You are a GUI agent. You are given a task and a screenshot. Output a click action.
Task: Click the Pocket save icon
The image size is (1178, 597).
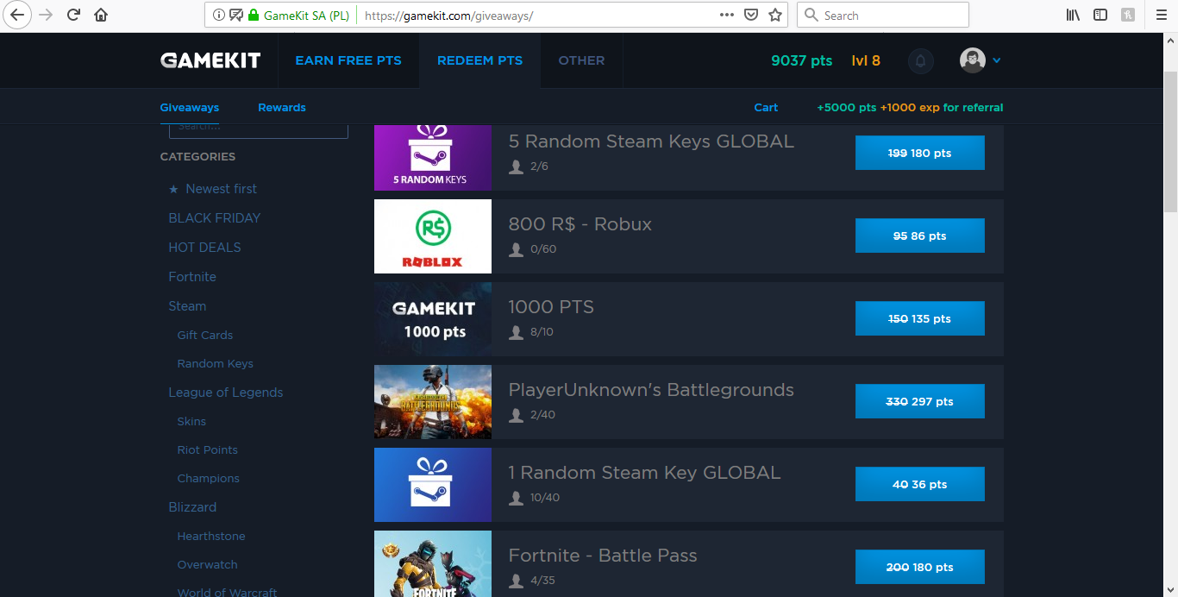(x=751, y=15)
